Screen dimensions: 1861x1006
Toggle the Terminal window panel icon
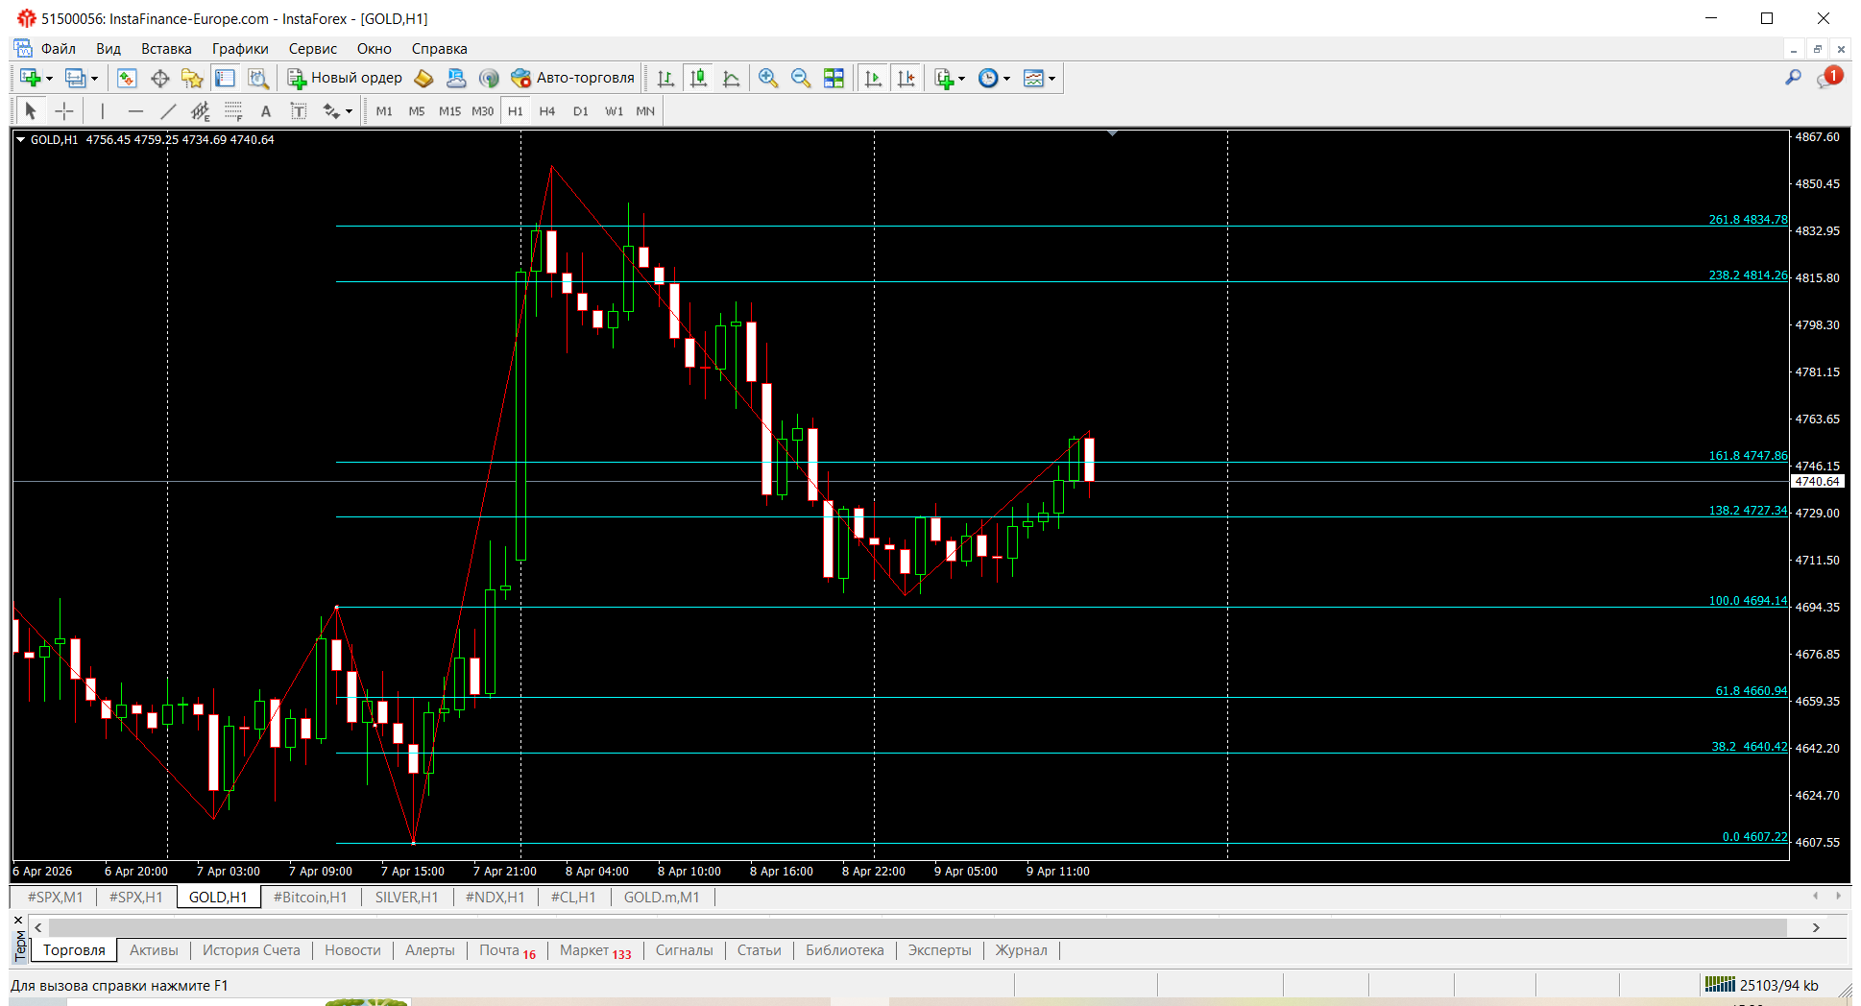(x=225, y=79)
